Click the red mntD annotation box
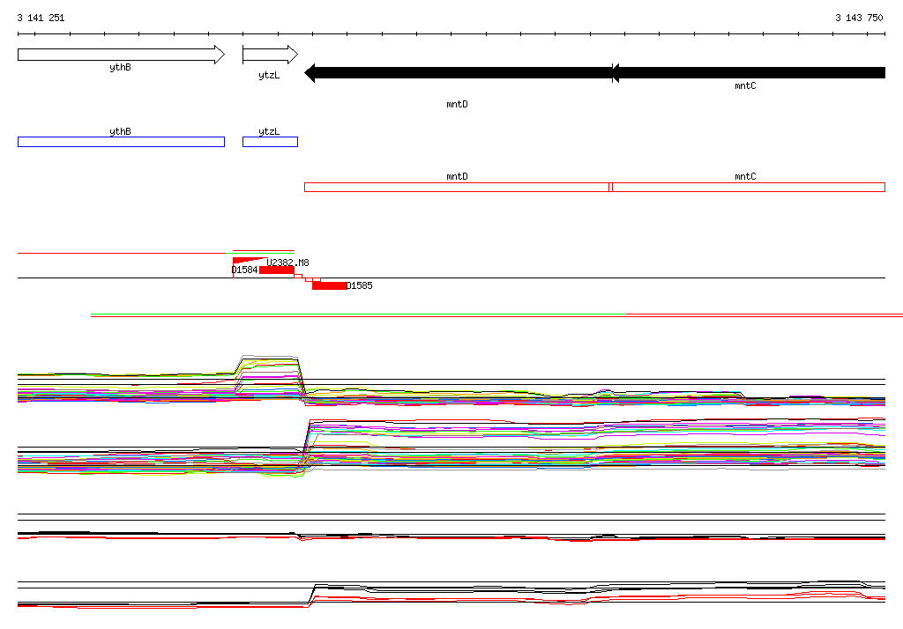The width and height of the screenshot is (903, 629). point(457,187)
